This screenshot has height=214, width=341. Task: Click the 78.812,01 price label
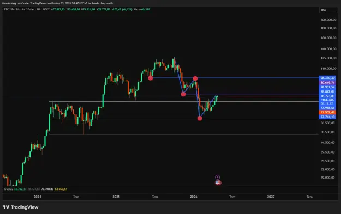pos(327,91)
